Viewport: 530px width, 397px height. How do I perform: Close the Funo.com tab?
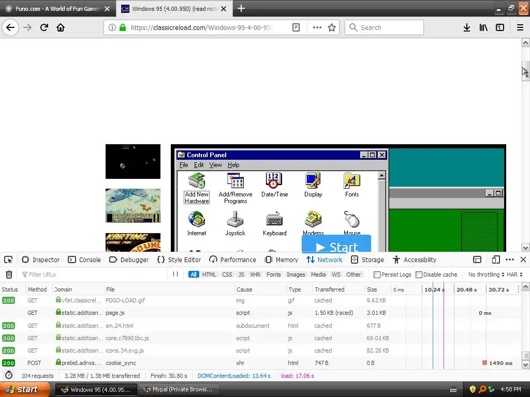click(107, 9)
